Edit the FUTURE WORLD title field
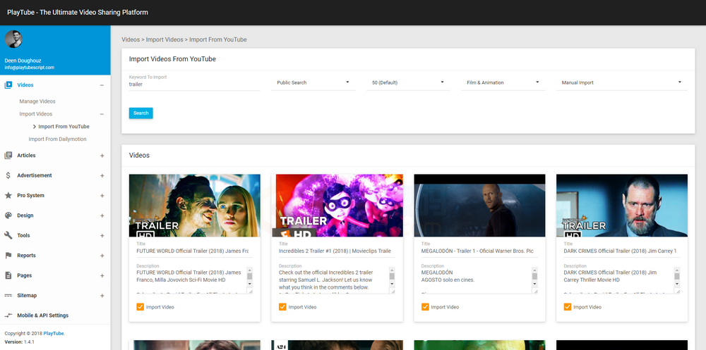This screenshot has height=350, width=706. (195, 251)
